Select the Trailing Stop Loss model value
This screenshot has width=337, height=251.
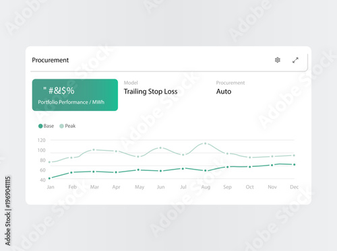[150, 92]
